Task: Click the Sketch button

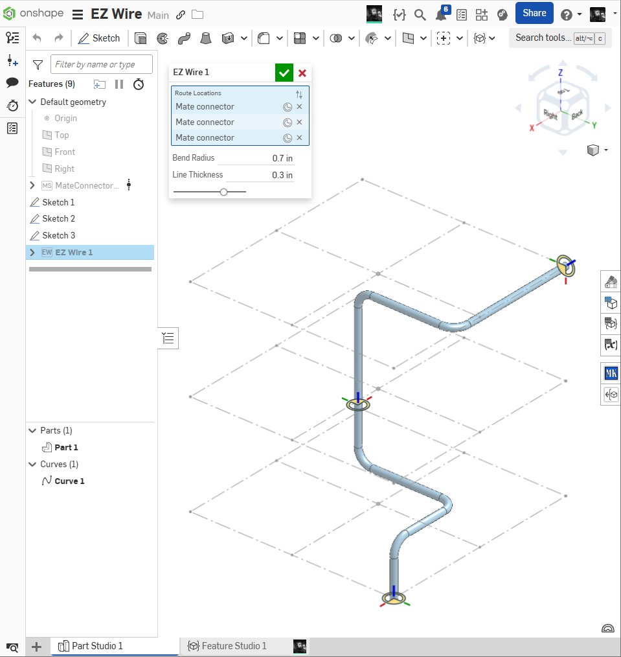Action: click(x=99, y=38)
